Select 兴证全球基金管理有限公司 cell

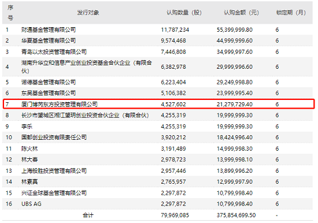tap(54, 193)
